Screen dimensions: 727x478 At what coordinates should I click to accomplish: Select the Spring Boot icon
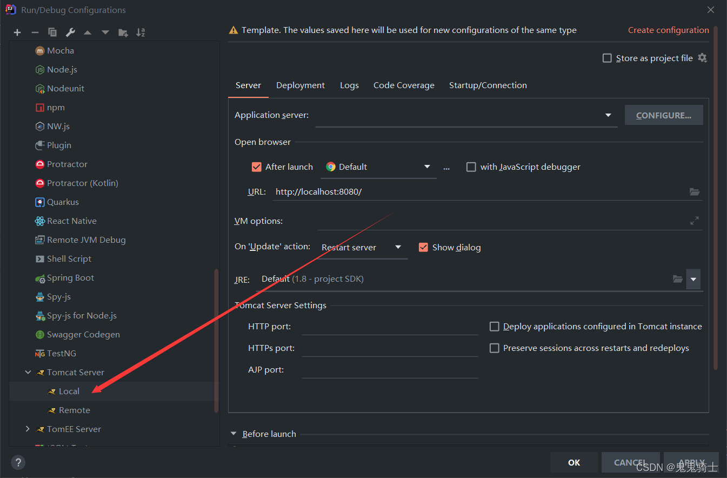coord(39,278)
